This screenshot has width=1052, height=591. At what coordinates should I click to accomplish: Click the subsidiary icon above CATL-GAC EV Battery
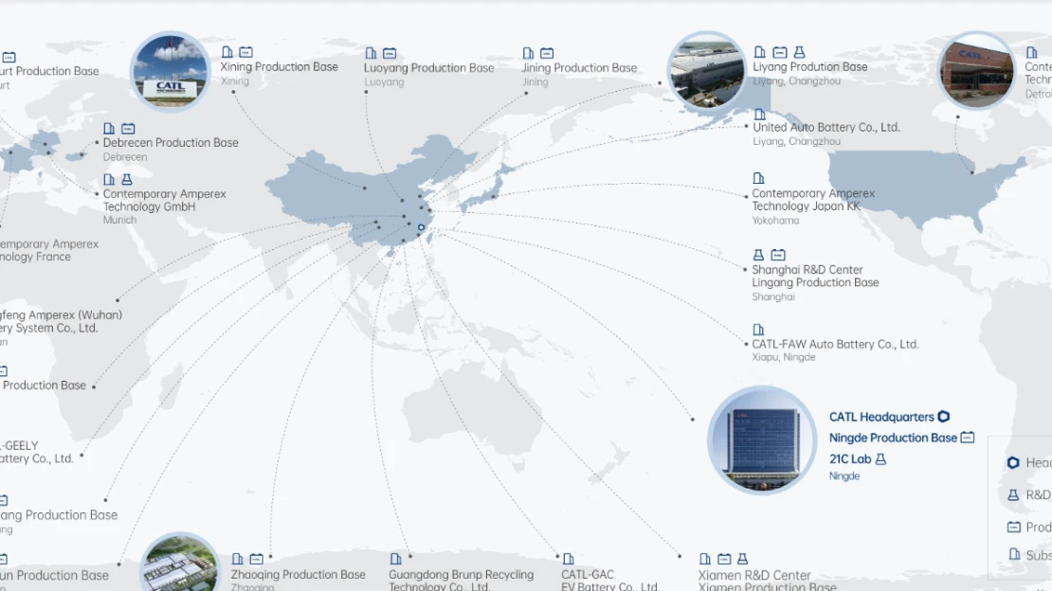[569, 559]
